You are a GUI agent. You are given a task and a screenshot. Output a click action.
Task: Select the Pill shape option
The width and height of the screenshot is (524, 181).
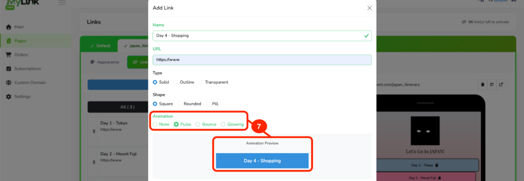(208, 104)
